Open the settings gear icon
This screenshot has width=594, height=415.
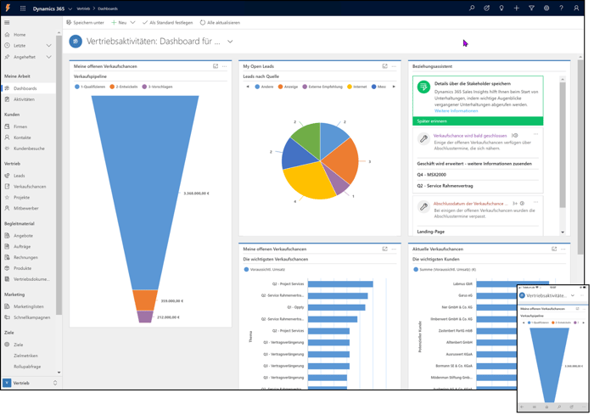click(546, 8)
